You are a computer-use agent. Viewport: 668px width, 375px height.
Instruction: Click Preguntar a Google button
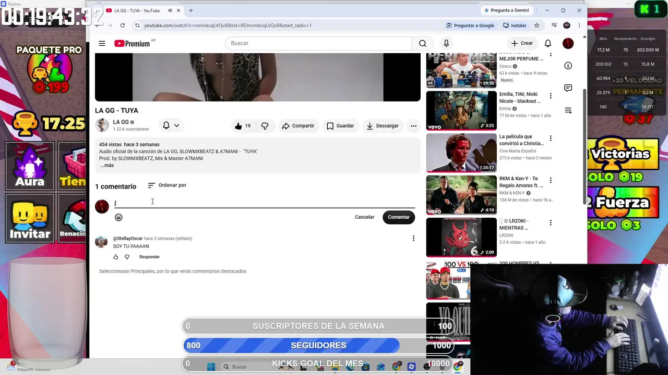(470, 25)
